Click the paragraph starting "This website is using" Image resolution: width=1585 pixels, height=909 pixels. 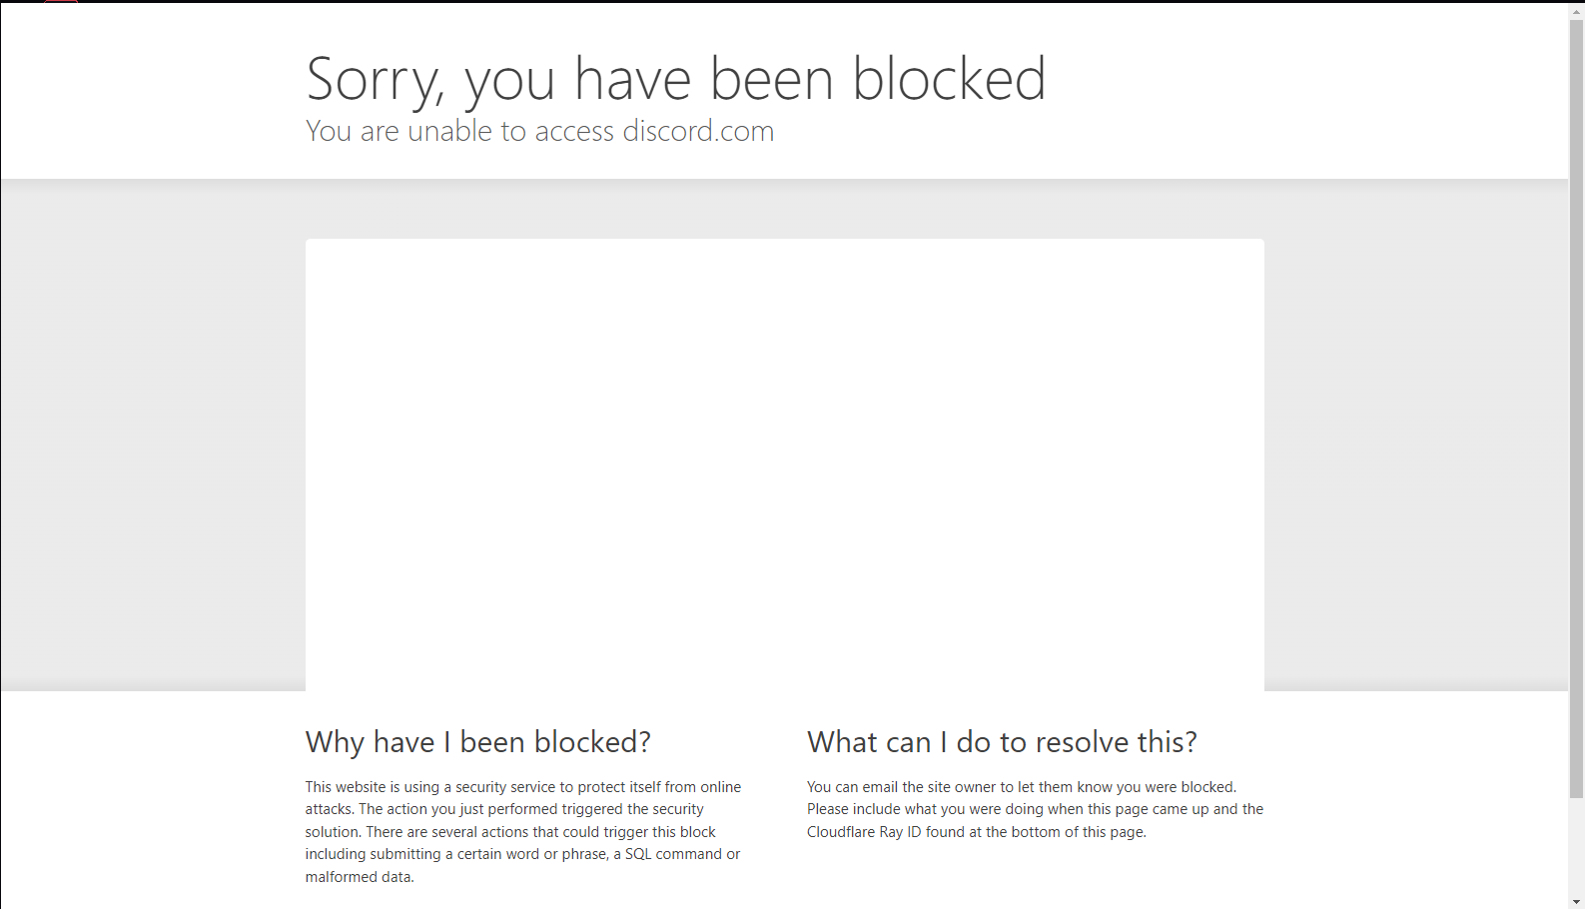click(523, 832)
